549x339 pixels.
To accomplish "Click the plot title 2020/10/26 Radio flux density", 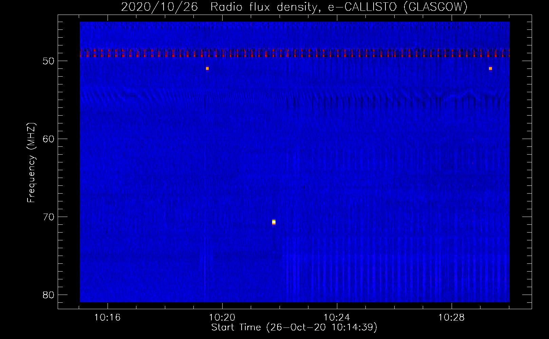I will click(x=294, y=7).
